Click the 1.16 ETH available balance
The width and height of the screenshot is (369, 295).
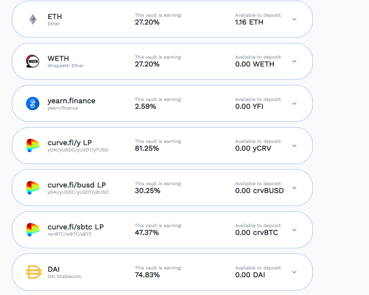point(249,22)
